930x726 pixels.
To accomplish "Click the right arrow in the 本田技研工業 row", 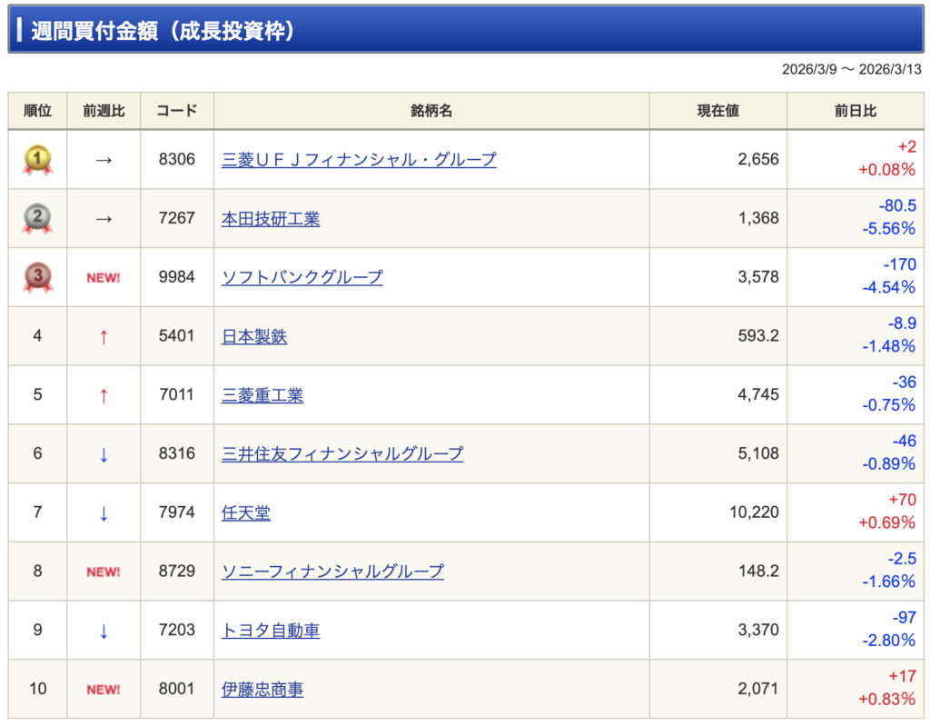I will 104,219.
